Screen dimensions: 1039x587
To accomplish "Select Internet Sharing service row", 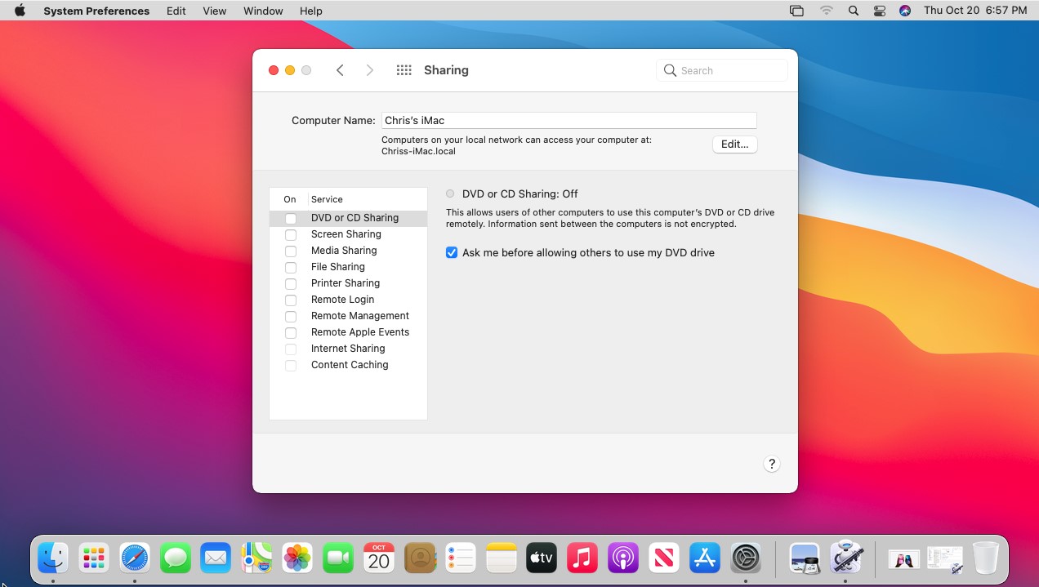I will coord(348,349).
